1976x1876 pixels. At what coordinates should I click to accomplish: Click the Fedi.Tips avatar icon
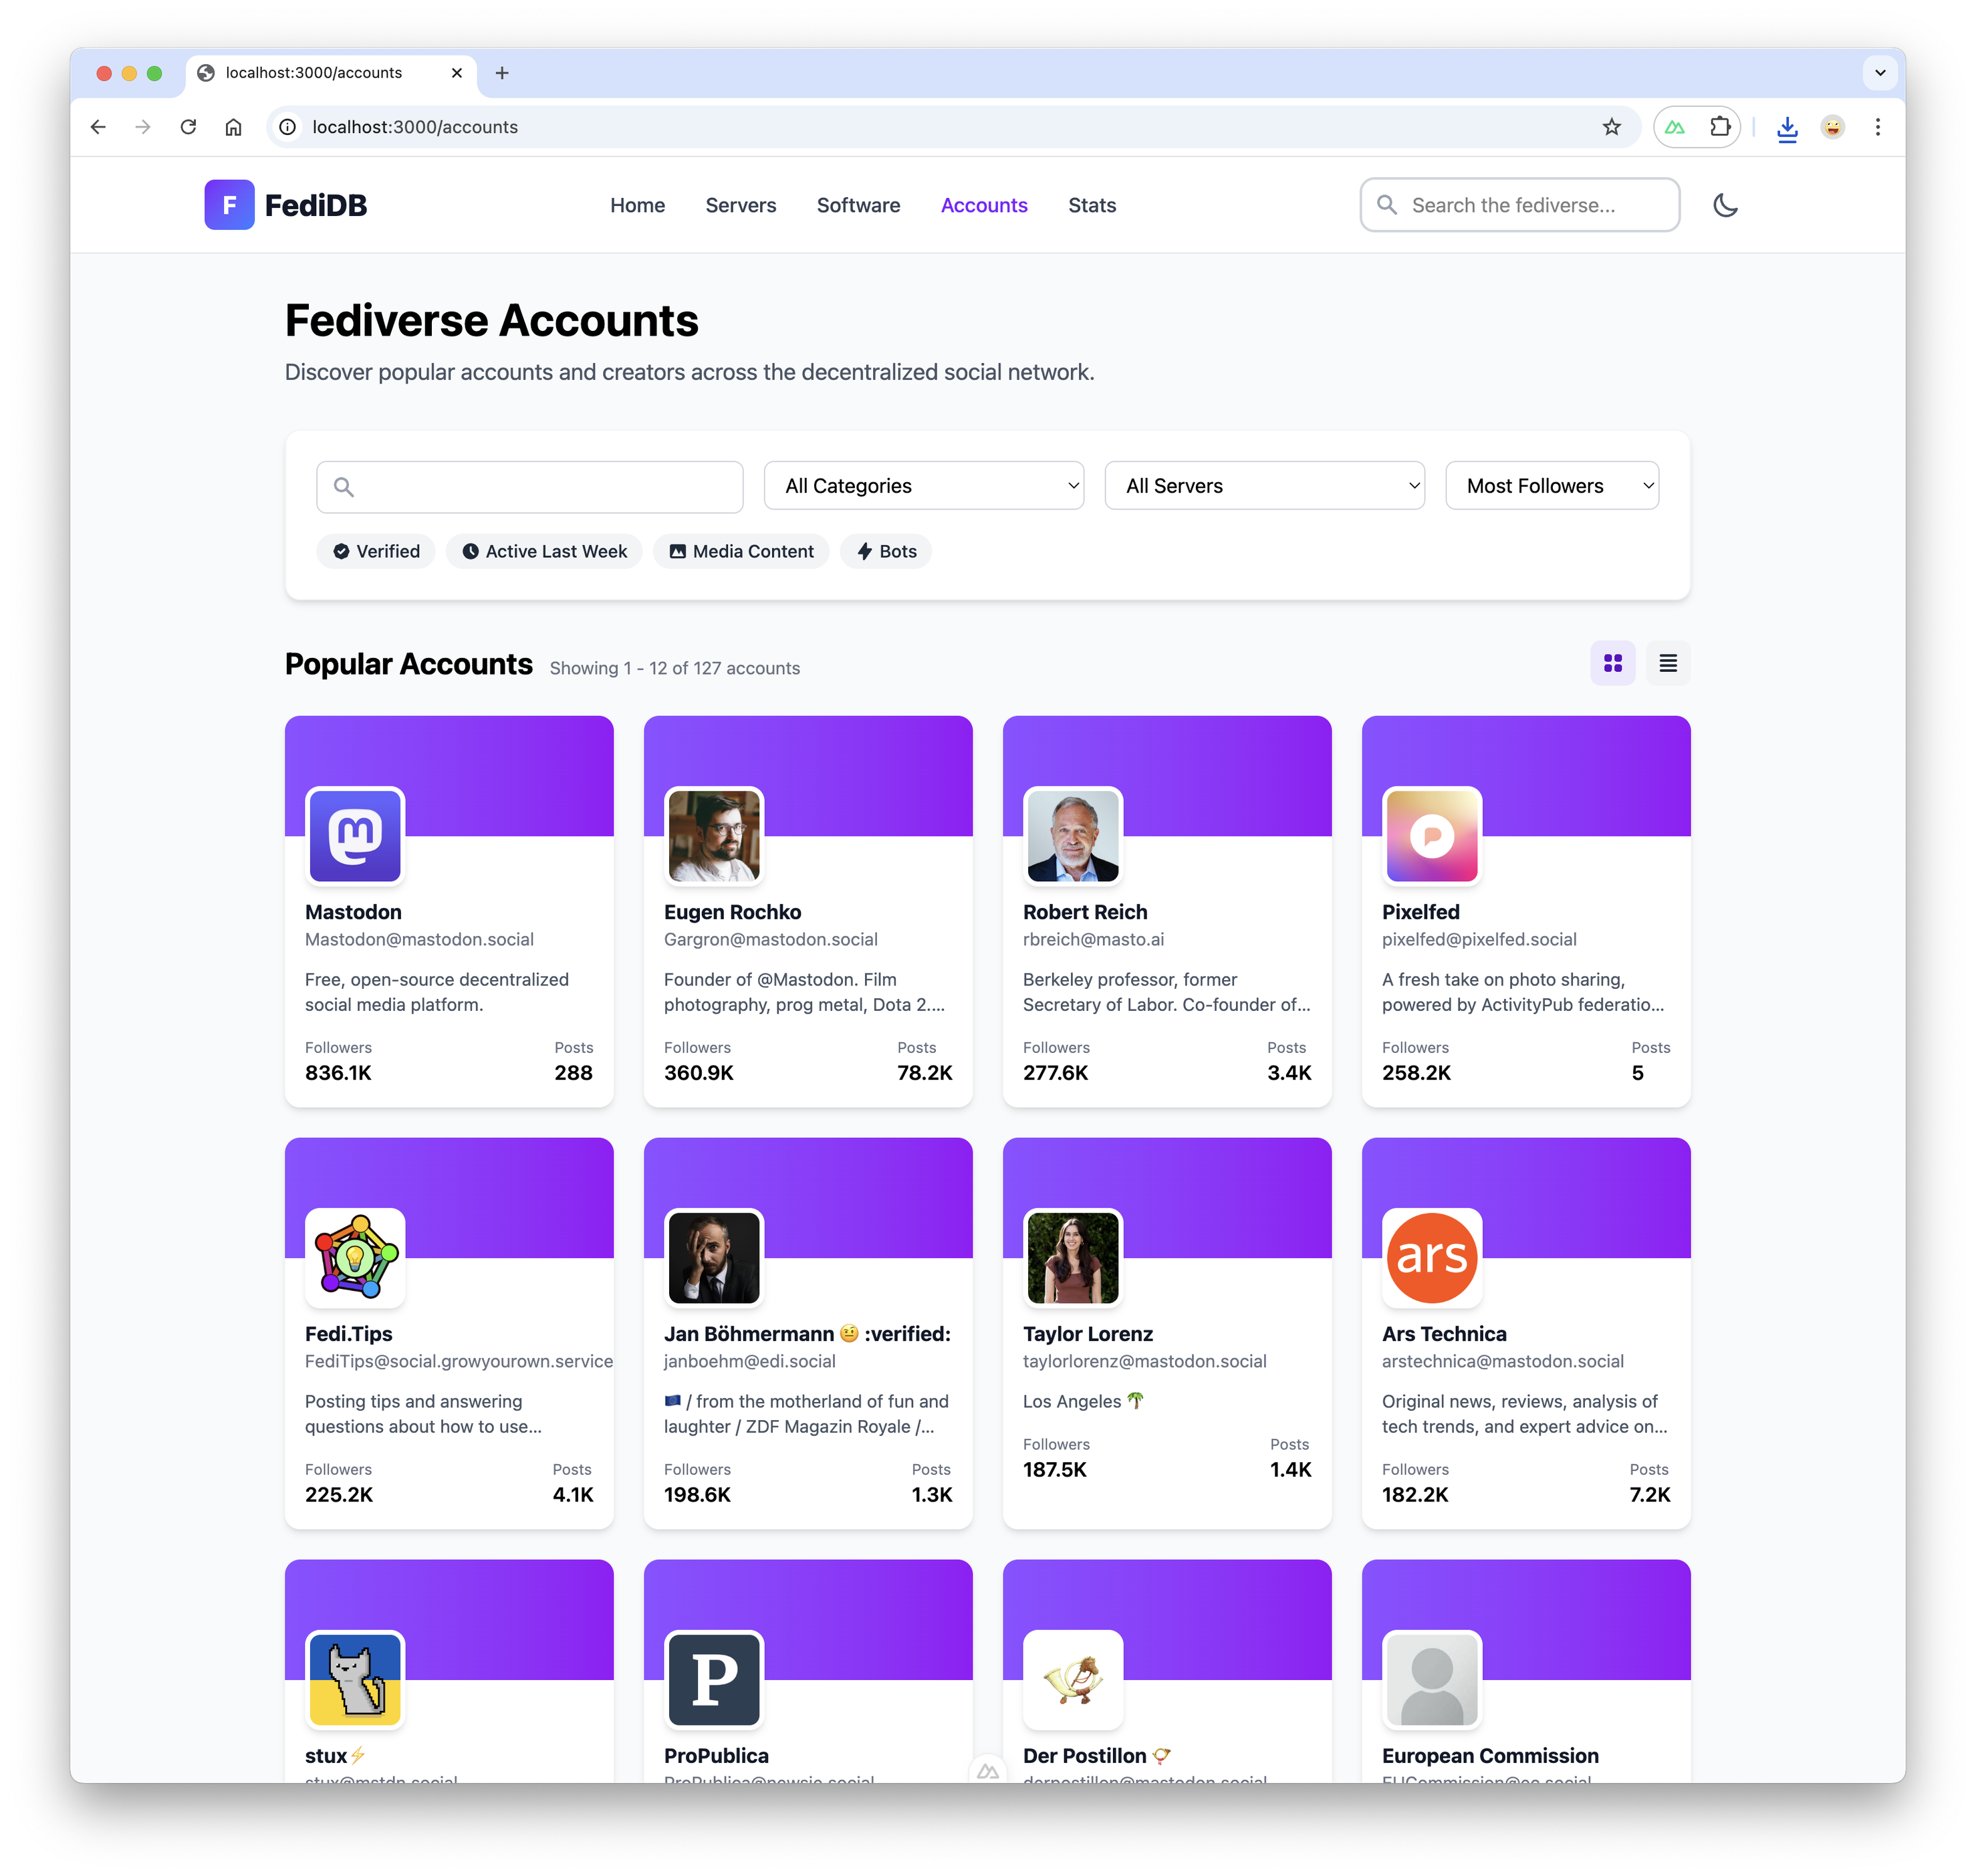tap(355, 1257)
